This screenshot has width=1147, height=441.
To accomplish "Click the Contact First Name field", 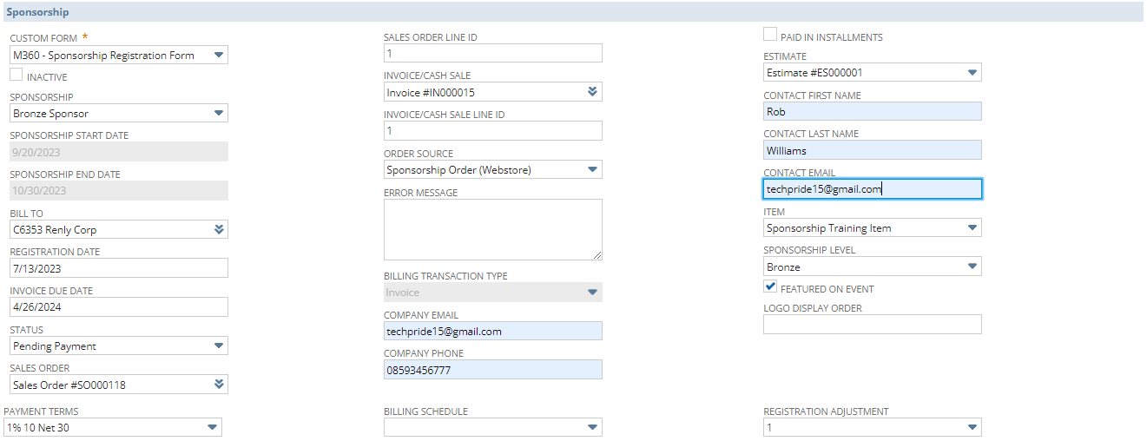I will pos(872,111).
